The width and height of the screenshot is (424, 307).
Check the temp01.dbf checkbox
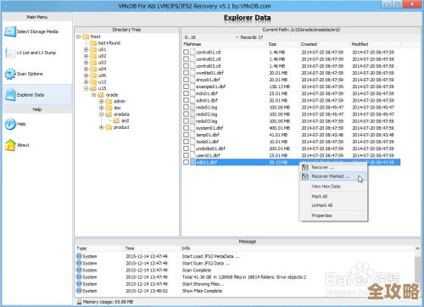[186, 135]
